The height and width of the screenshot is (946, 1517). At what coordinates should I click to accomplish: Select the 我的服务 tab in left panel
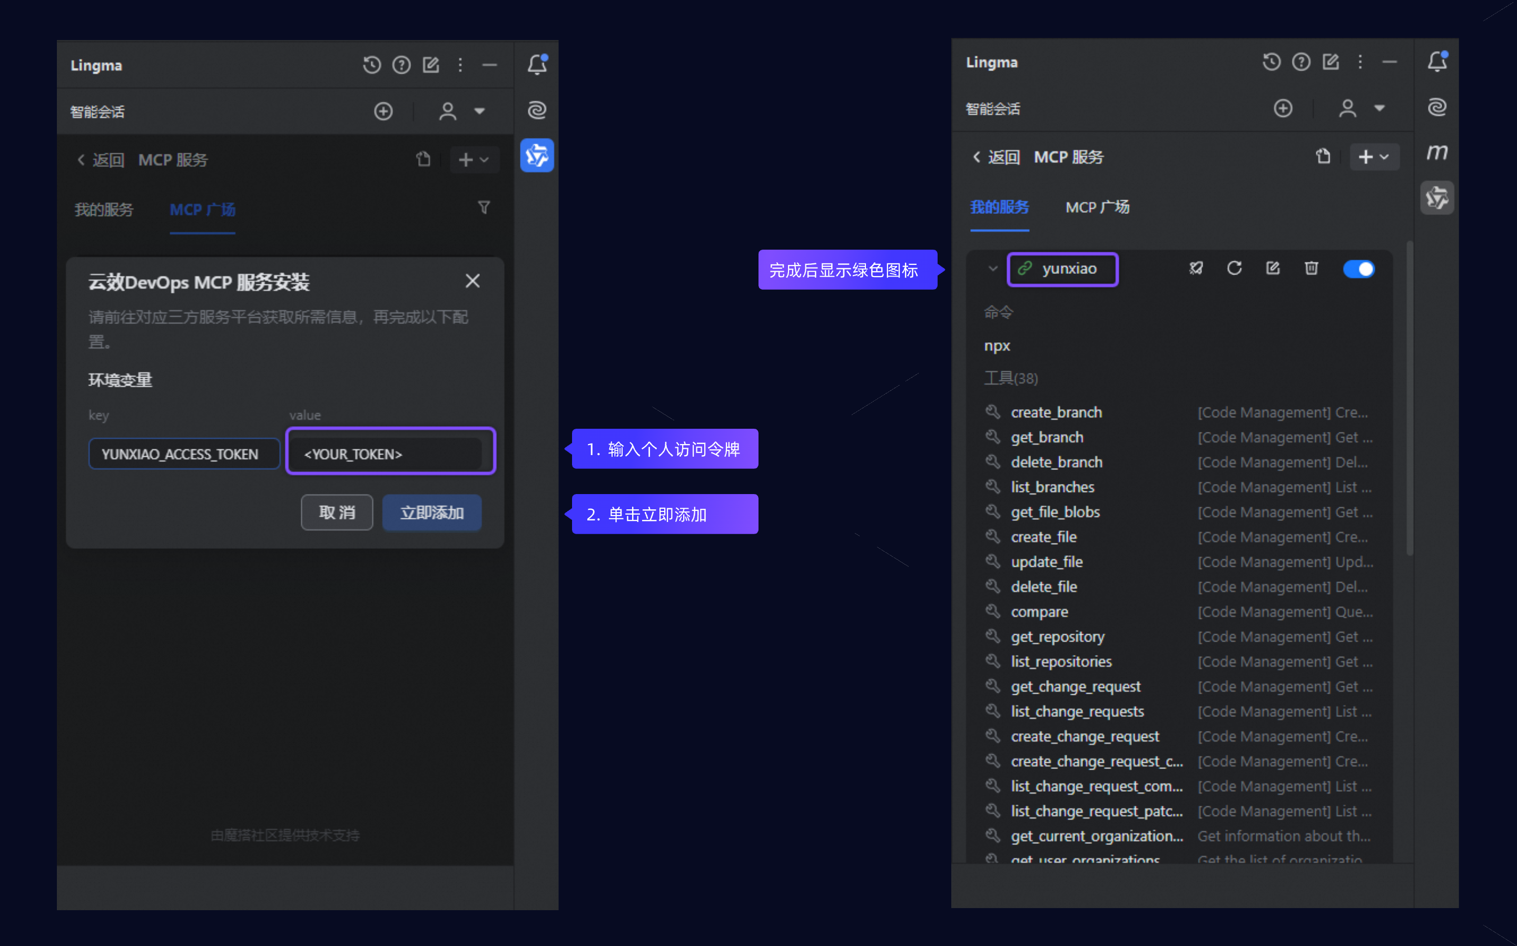[x=104, y=210]
